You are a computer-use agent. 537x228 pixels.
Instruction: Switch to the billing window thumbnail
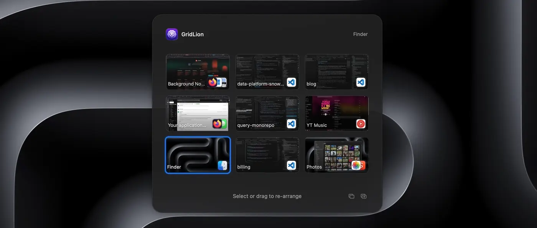pyautogui.click(x=267, y=155)
